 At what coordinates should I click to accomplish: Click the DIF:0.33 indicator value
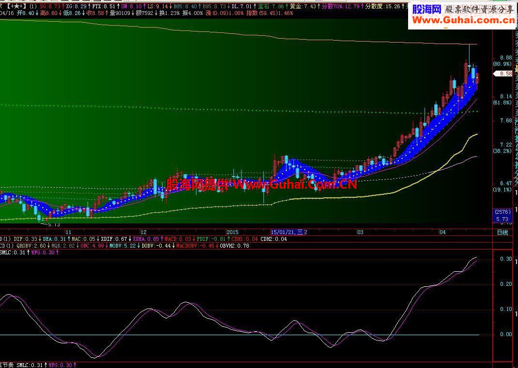(x=26, y=239)
